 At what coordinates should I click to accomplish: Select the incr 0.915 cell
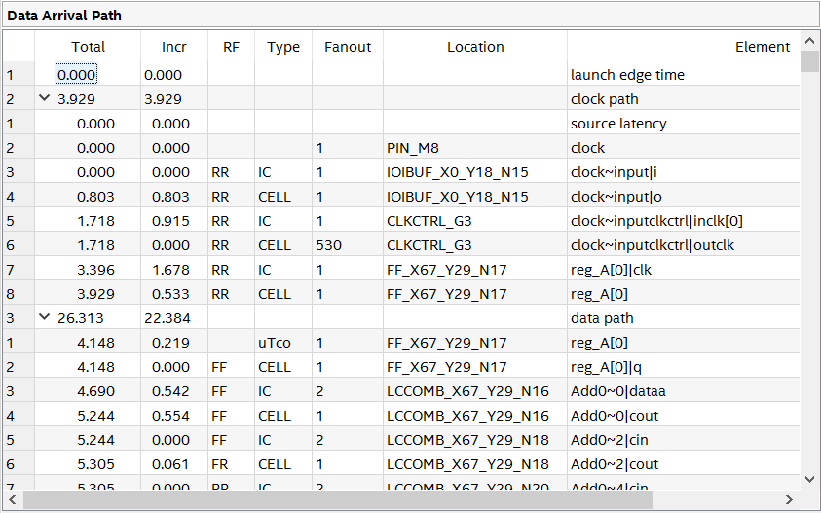point(173,221)
